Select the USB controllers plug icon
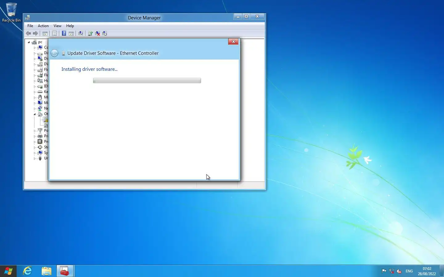This screenshot has height=277, width=444. (40, 158)
